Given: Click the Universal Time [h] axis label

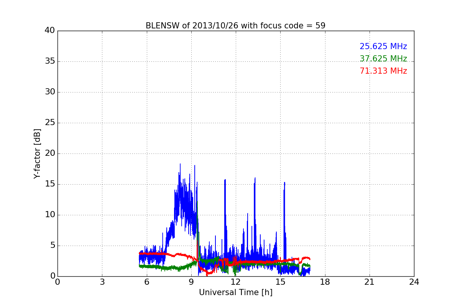Looking at the screenshot, I should (x=236, y=292).
